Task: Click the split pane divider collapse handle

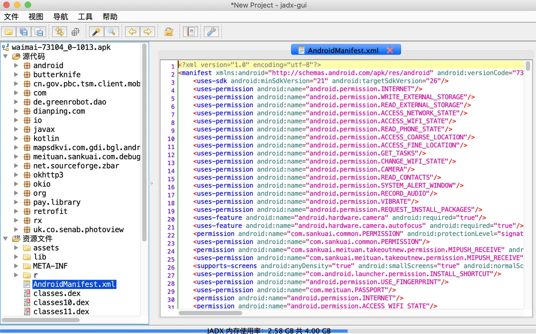Action: (x=152, y=183)
